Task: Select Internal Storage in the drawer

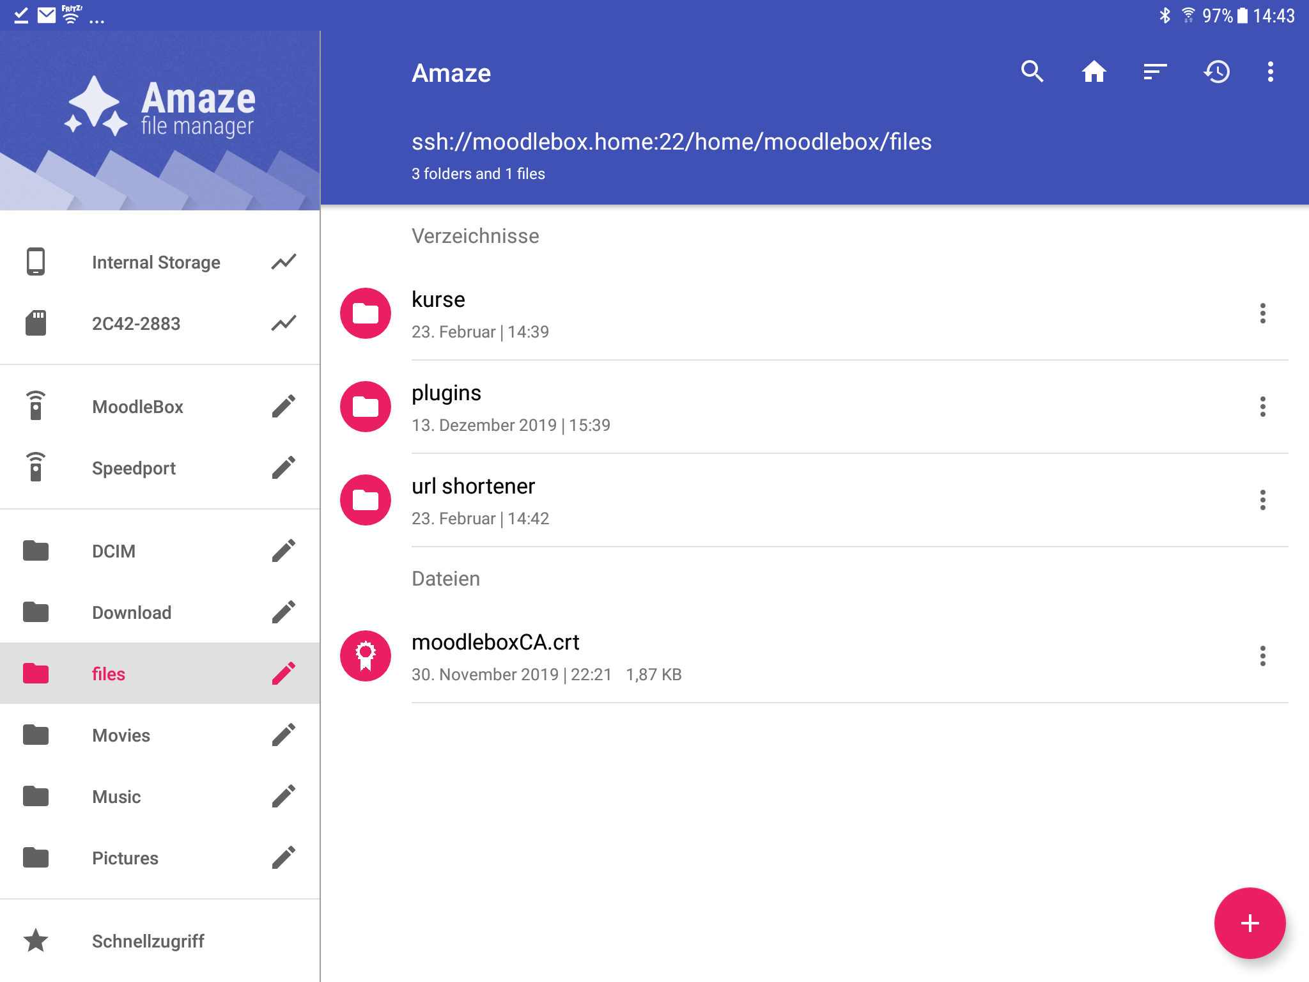Action: pos(160,262)
